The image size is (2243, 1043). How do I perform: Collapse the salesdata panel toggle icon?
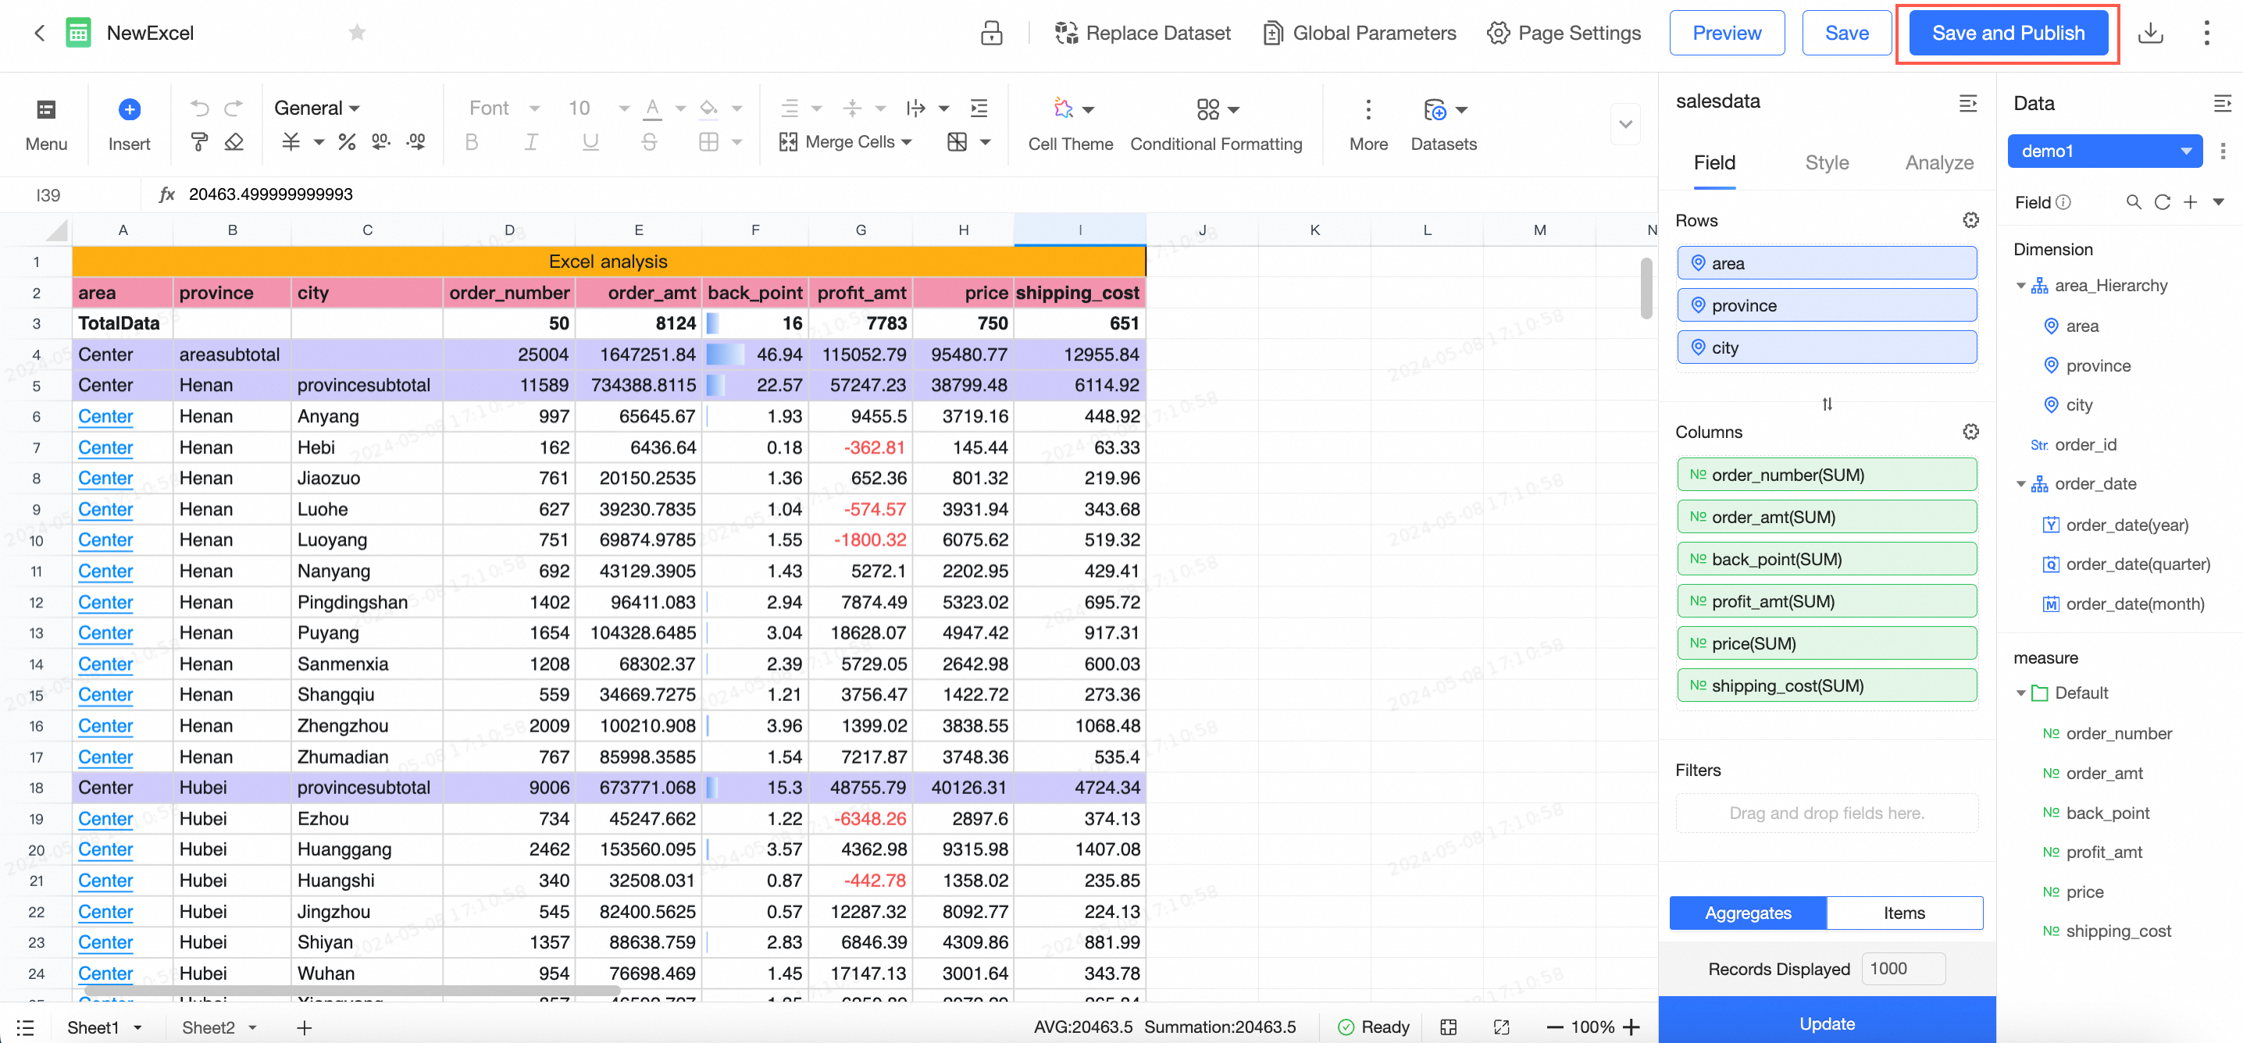pyautogui.click(x=1967, y=103)
